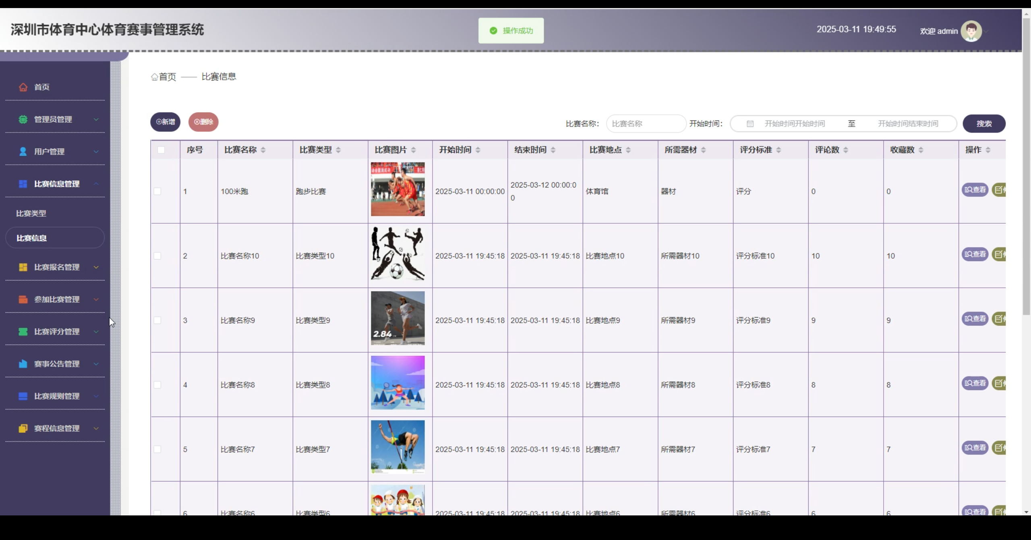Click the sort arrows beside 比赛名称
1031x540 pixels.
(x=263, y=150)
